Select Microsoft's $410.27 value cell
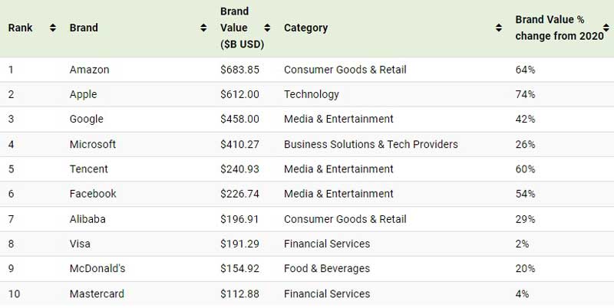 click(x=239, y=144)
